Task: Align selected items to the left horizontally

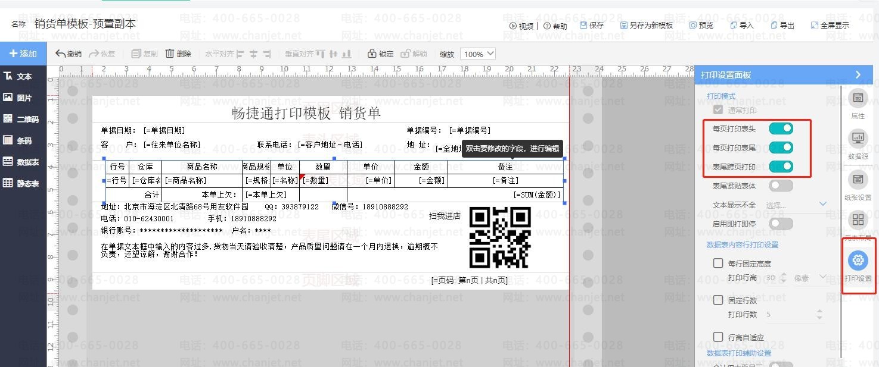Action: pyautogui.click(x=241, y=54)
